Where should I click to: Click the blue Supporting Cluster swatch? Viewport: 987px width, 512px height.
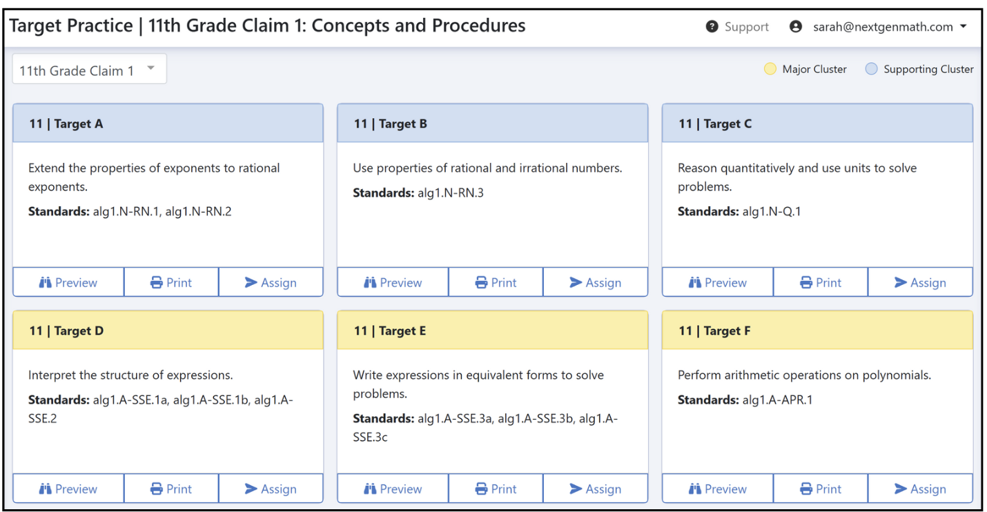[872, 69]
